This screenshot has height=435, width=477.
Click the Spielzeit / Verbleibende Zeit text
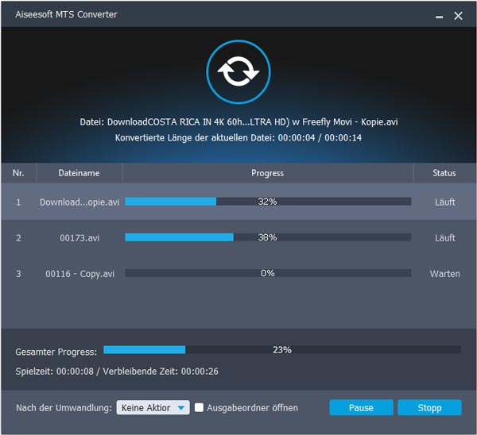117,371
